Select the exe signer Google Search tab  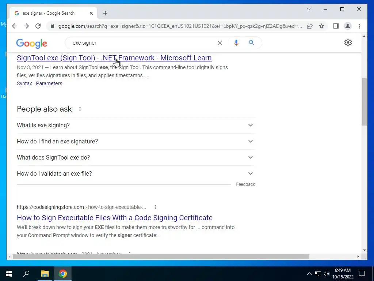point(53,13)
